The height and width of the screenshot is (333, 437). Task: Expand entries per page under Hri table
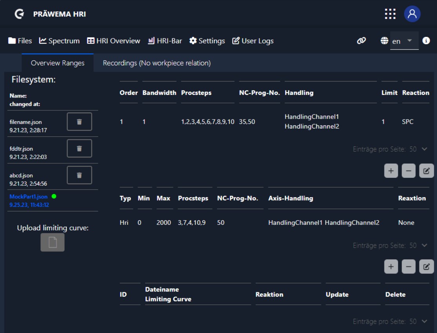click(x=424, y=245)
